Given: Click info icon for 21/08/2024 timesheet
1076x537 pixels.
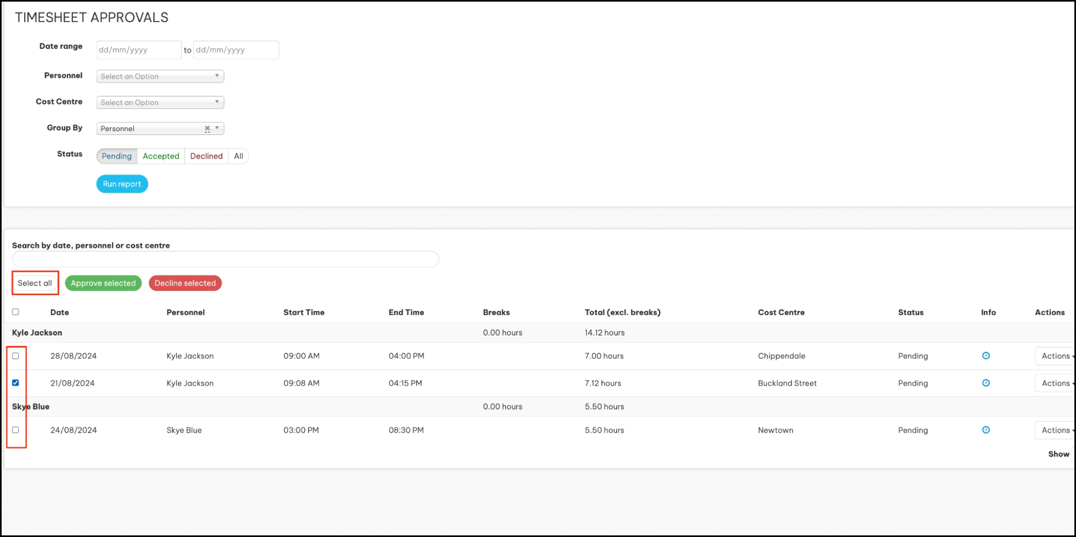Looking at the screenshot, I should [985, 383].
